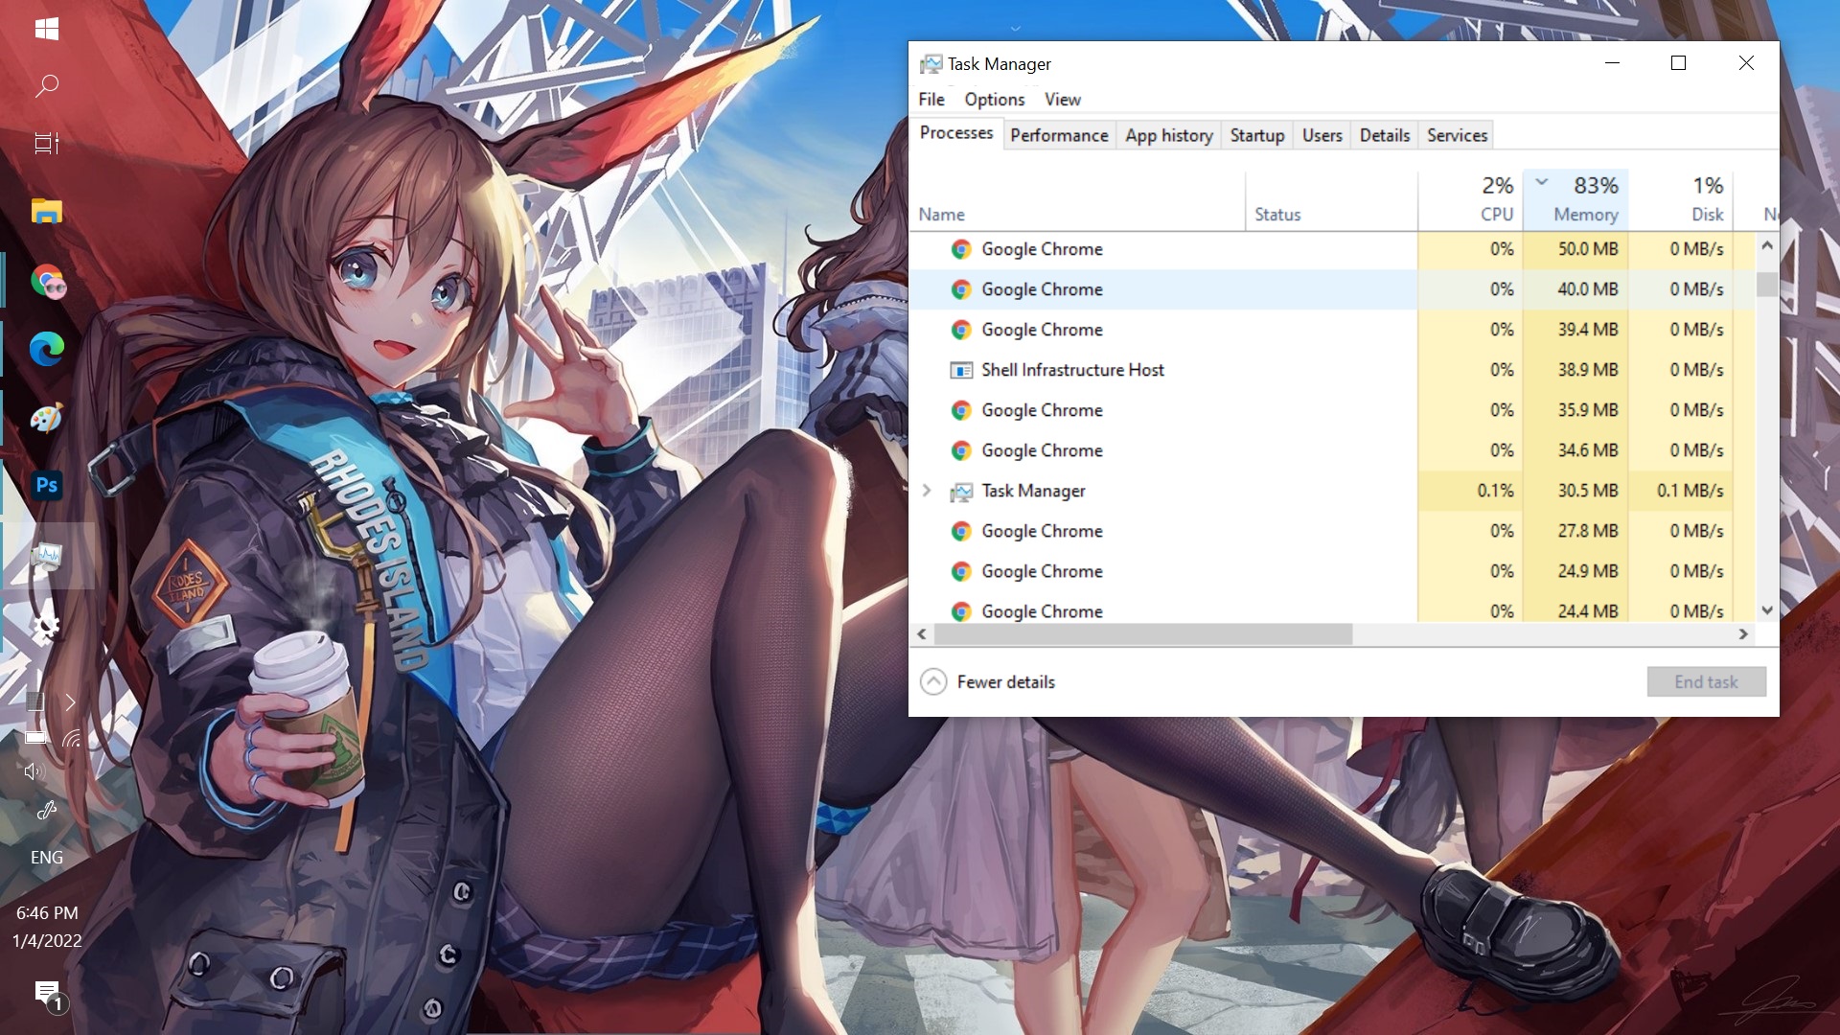Click the Chrome icon in the 50.0 MB row
Image resolution: width=1840 pixels, height=1035 pixels.
click(961, 249)
